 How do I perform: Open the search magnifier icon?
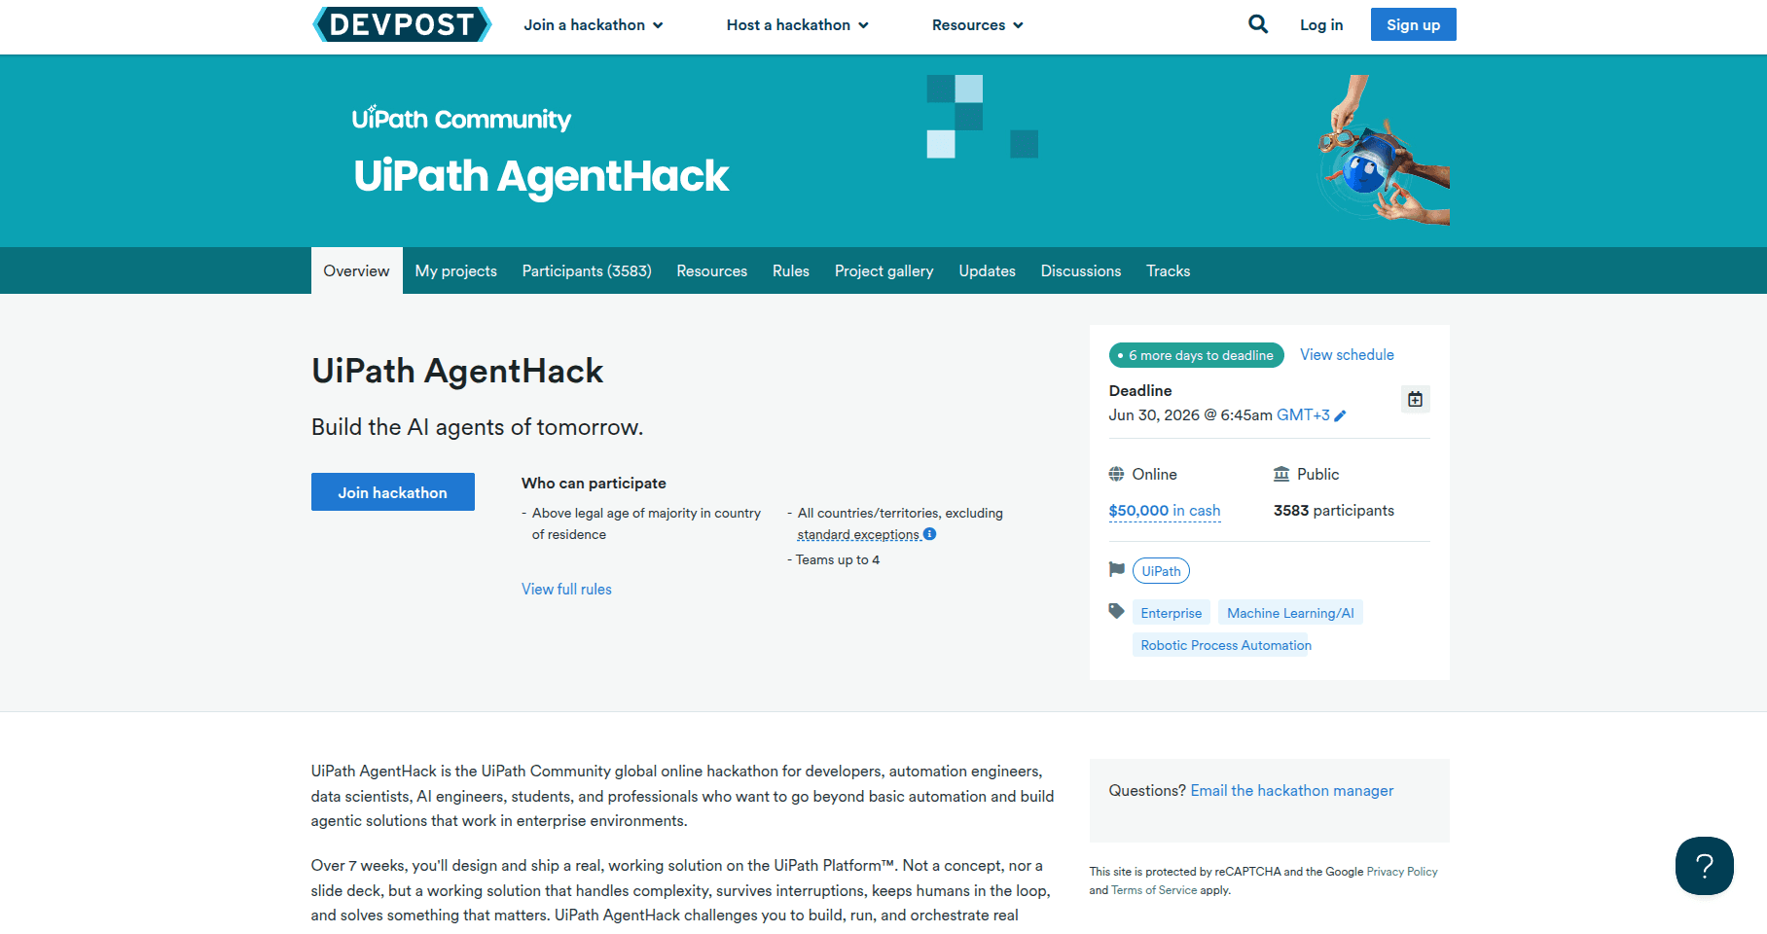click(x=1258, y=24)
